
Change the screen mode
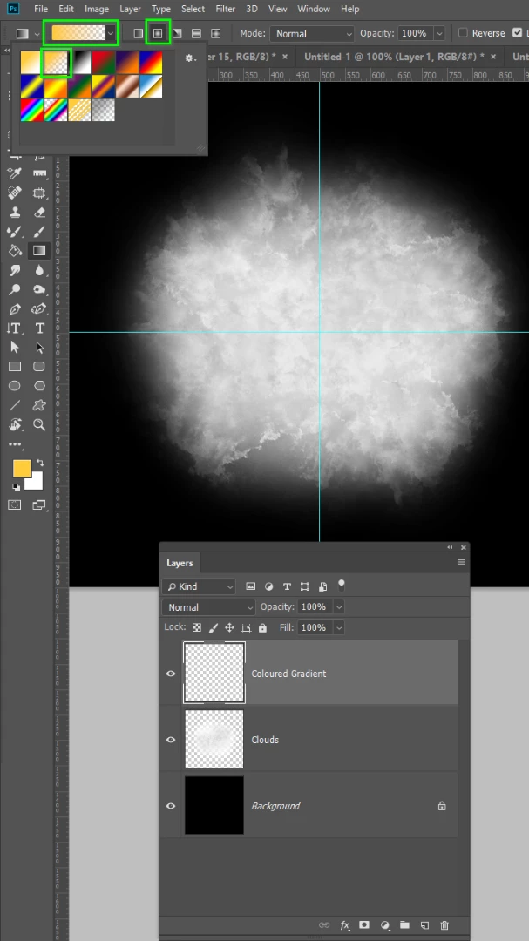point(39,504)
